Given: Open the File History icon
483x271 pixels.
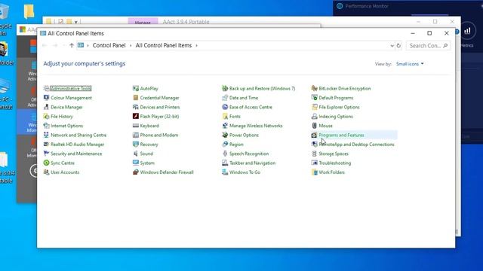Looking at the screenshot, I should point(47,117).
